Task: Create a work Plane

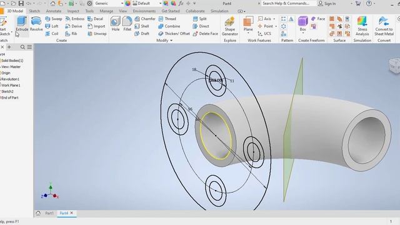Action: click(x=248, y=24)
